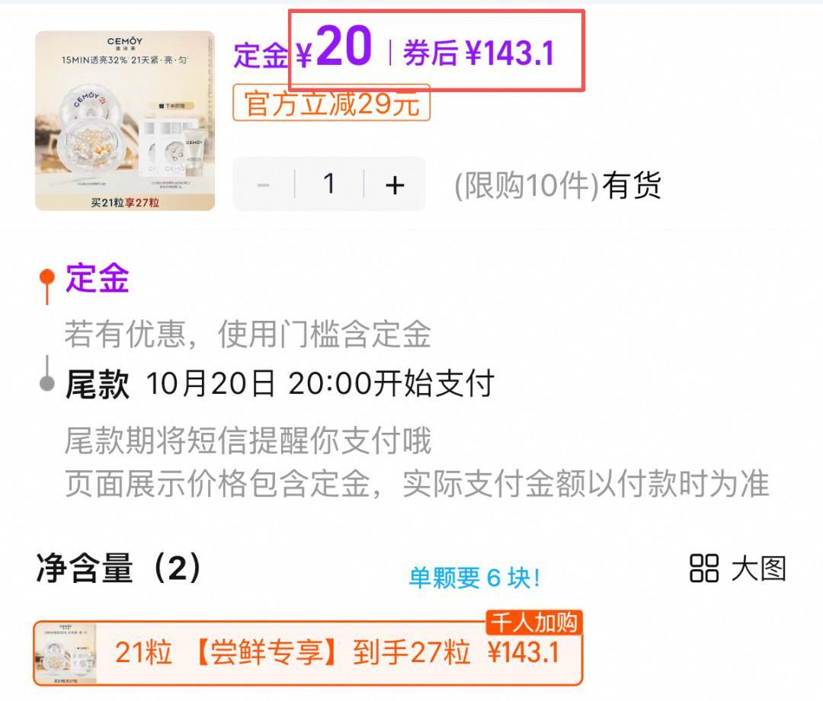The width and height of the screenshot is (823, 701).
Task: Click the 限购10件 有货 stock label
Action: coord(557,185)
